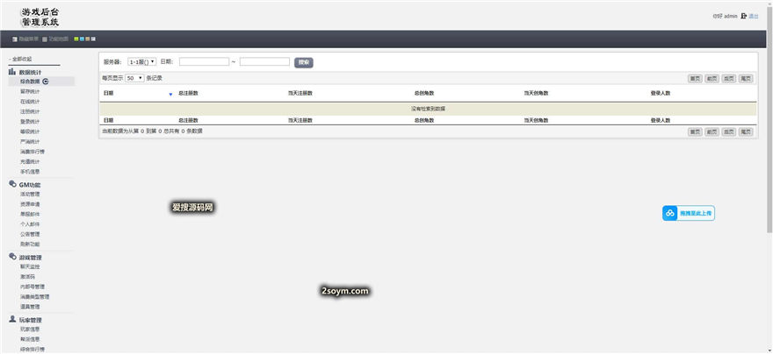
Task: Open 在线统计 in the sidebar
Action: pyautogui.click(x=30, y=102)
